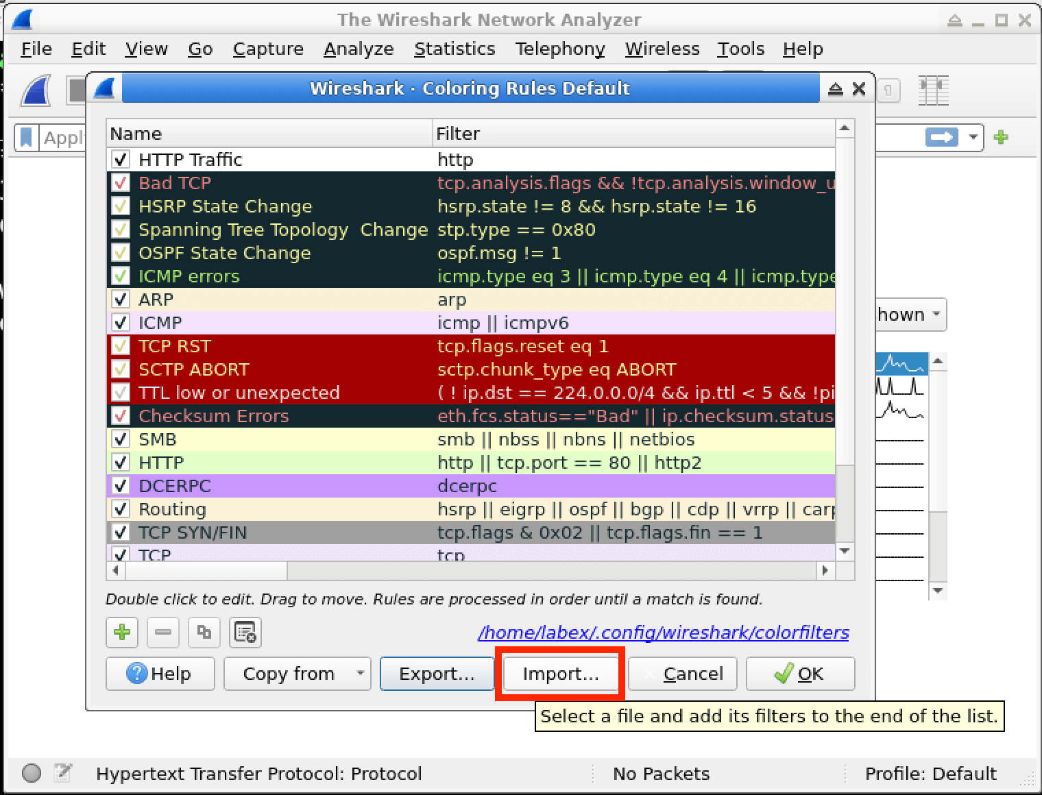Expand the display filter history dropdown

(972, 137)
